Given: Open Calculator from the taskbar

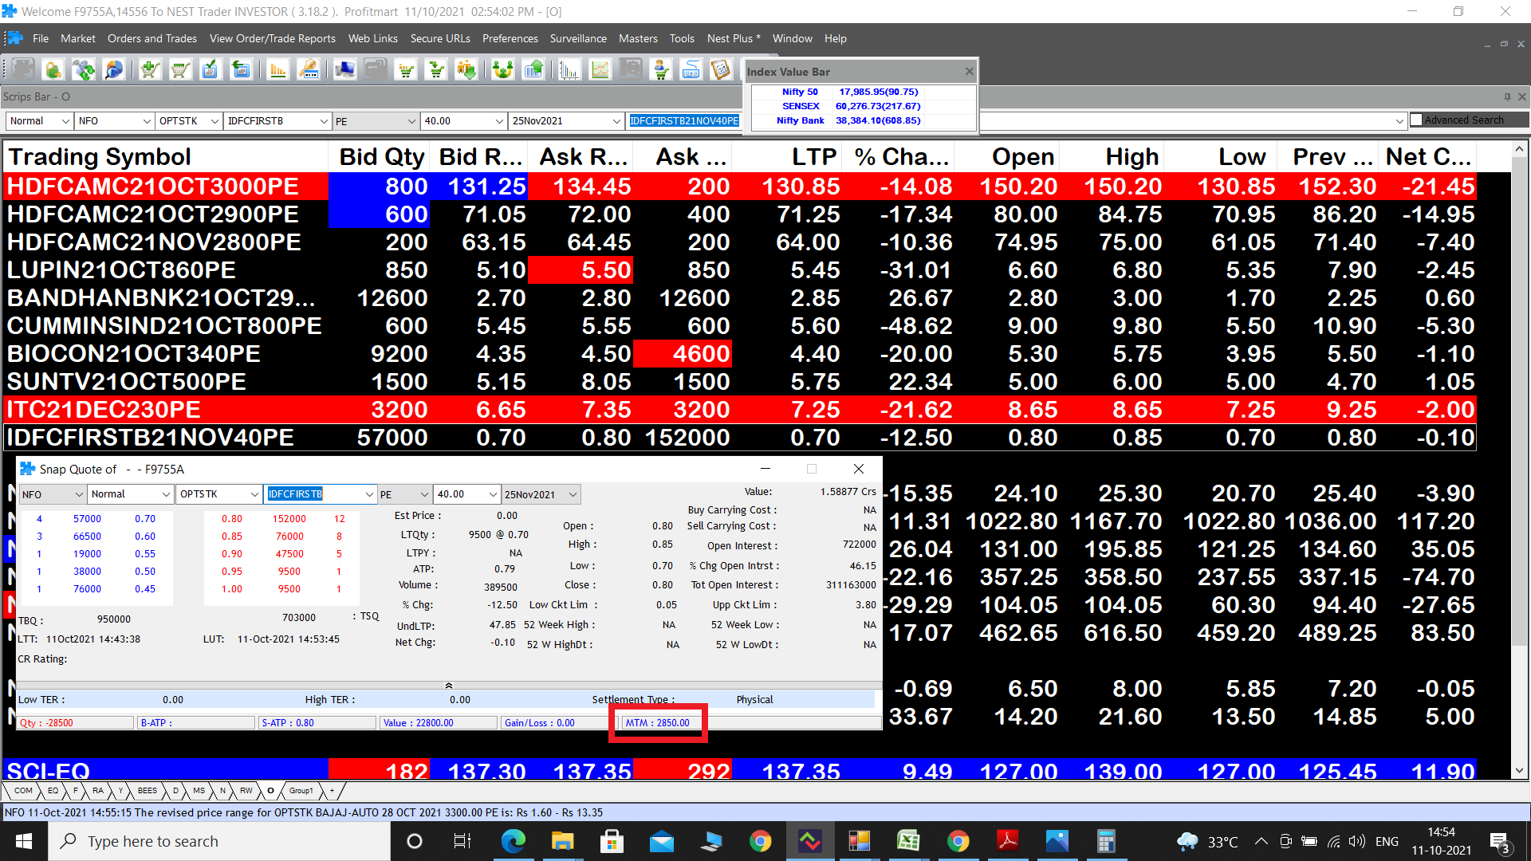Looking at the screenshot, I should pos(1106,841).
